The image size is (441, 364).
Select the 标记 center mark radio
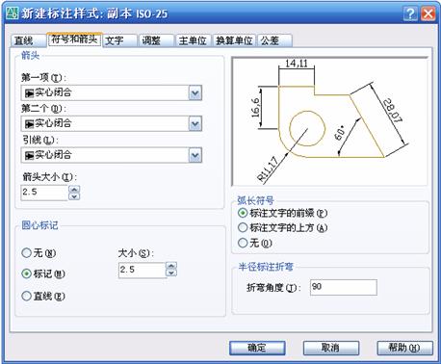43,273
